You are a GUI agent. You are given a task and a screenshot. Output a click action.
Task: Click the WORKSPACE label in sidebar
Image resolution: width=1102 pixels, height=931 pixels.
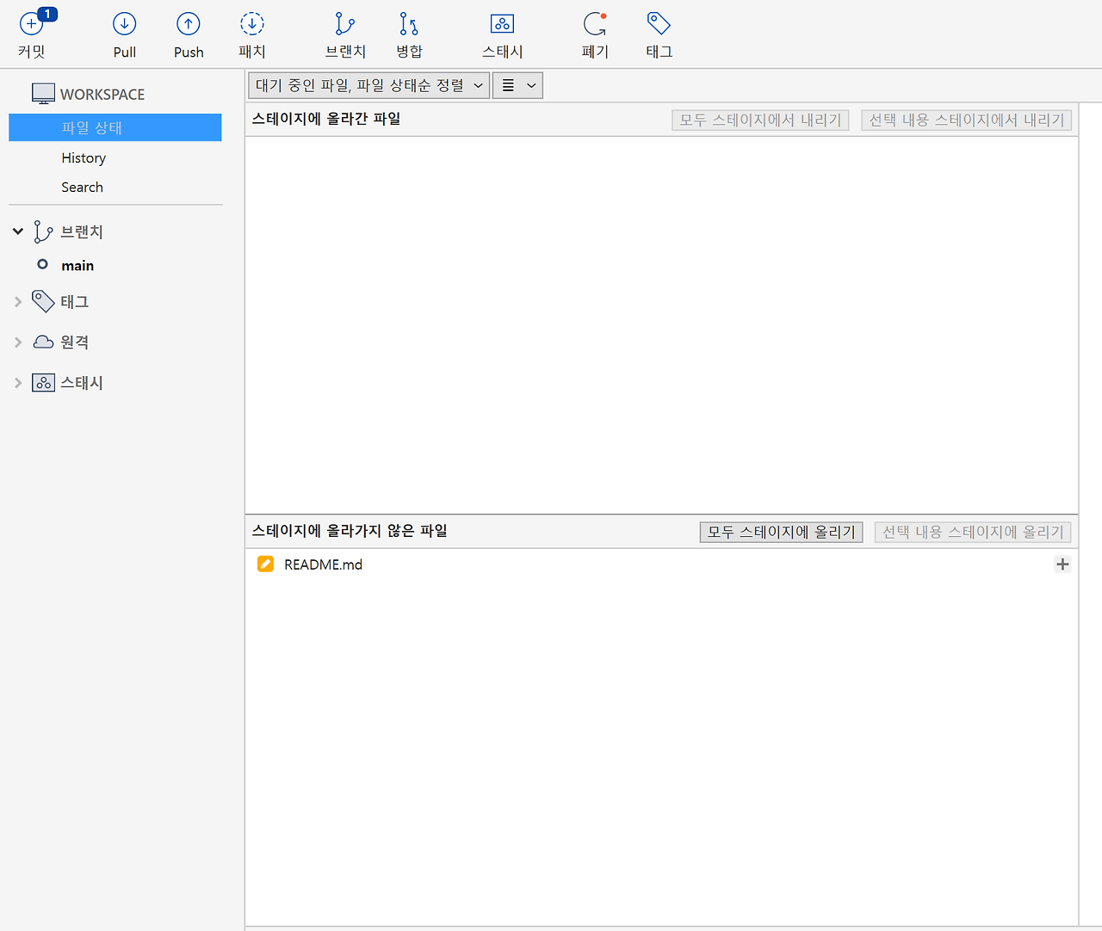(x=102, y=95)
